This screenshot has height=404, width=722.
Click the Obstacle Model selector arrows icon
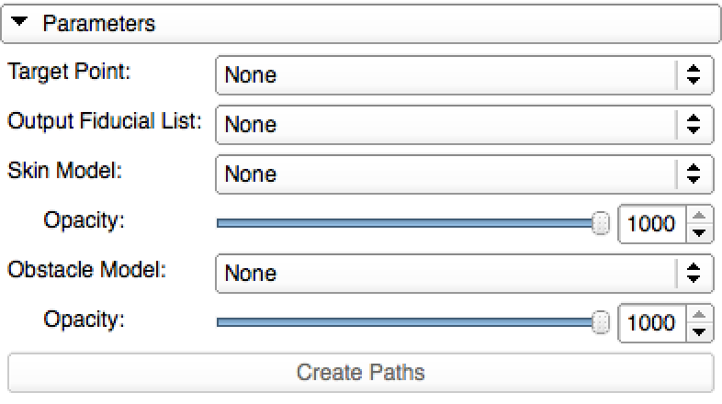pyautogui.click(x=694, y=273)
